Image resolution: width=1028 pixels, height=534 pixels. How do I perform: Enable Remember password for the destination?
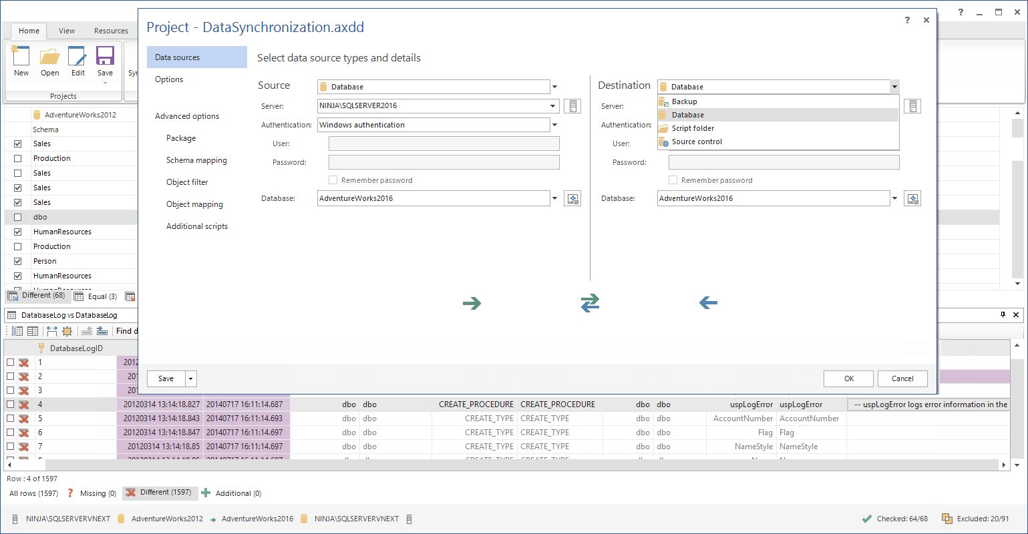tap(673, 180)
